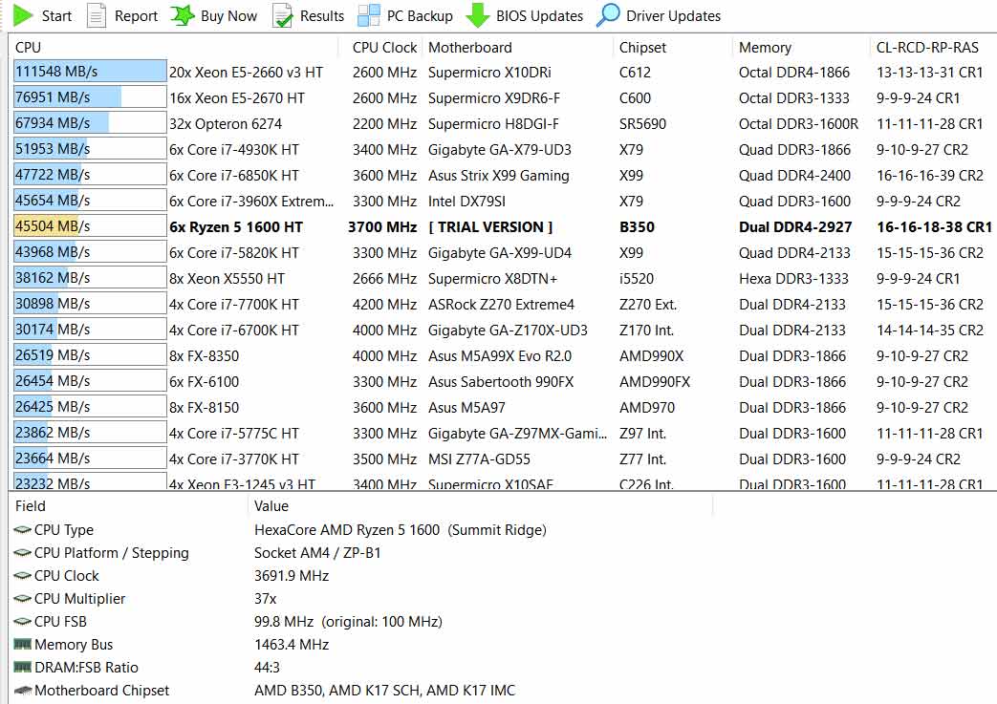Click the Motherboard Chipset icon
The image size is (997, 704).
22,691
